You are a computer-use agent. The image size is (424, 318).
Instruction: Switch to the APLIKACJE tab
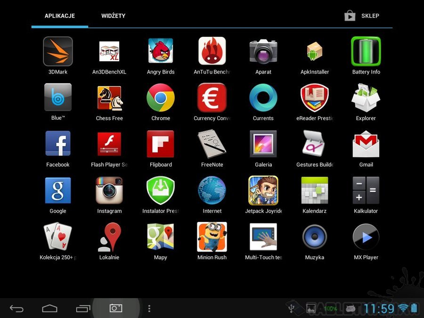[x=60, y=16]
